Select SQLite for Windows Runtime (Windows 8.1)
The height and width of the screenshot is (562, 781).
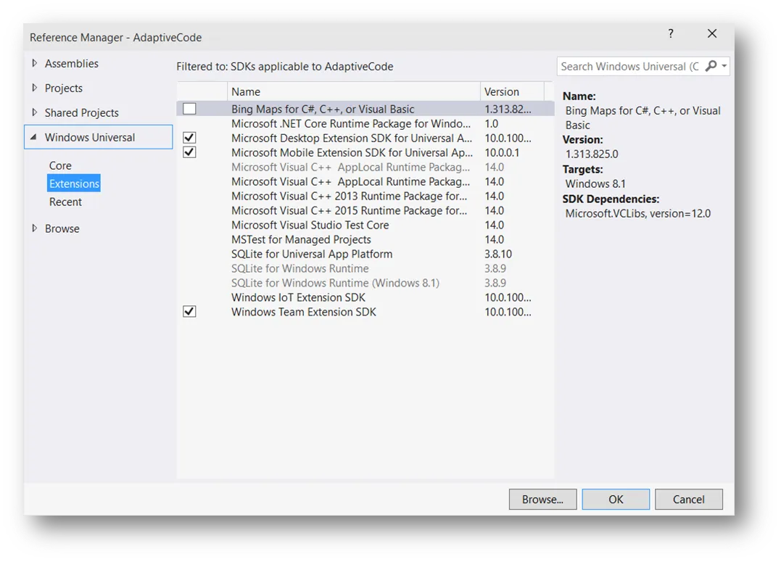pos(365,283)
